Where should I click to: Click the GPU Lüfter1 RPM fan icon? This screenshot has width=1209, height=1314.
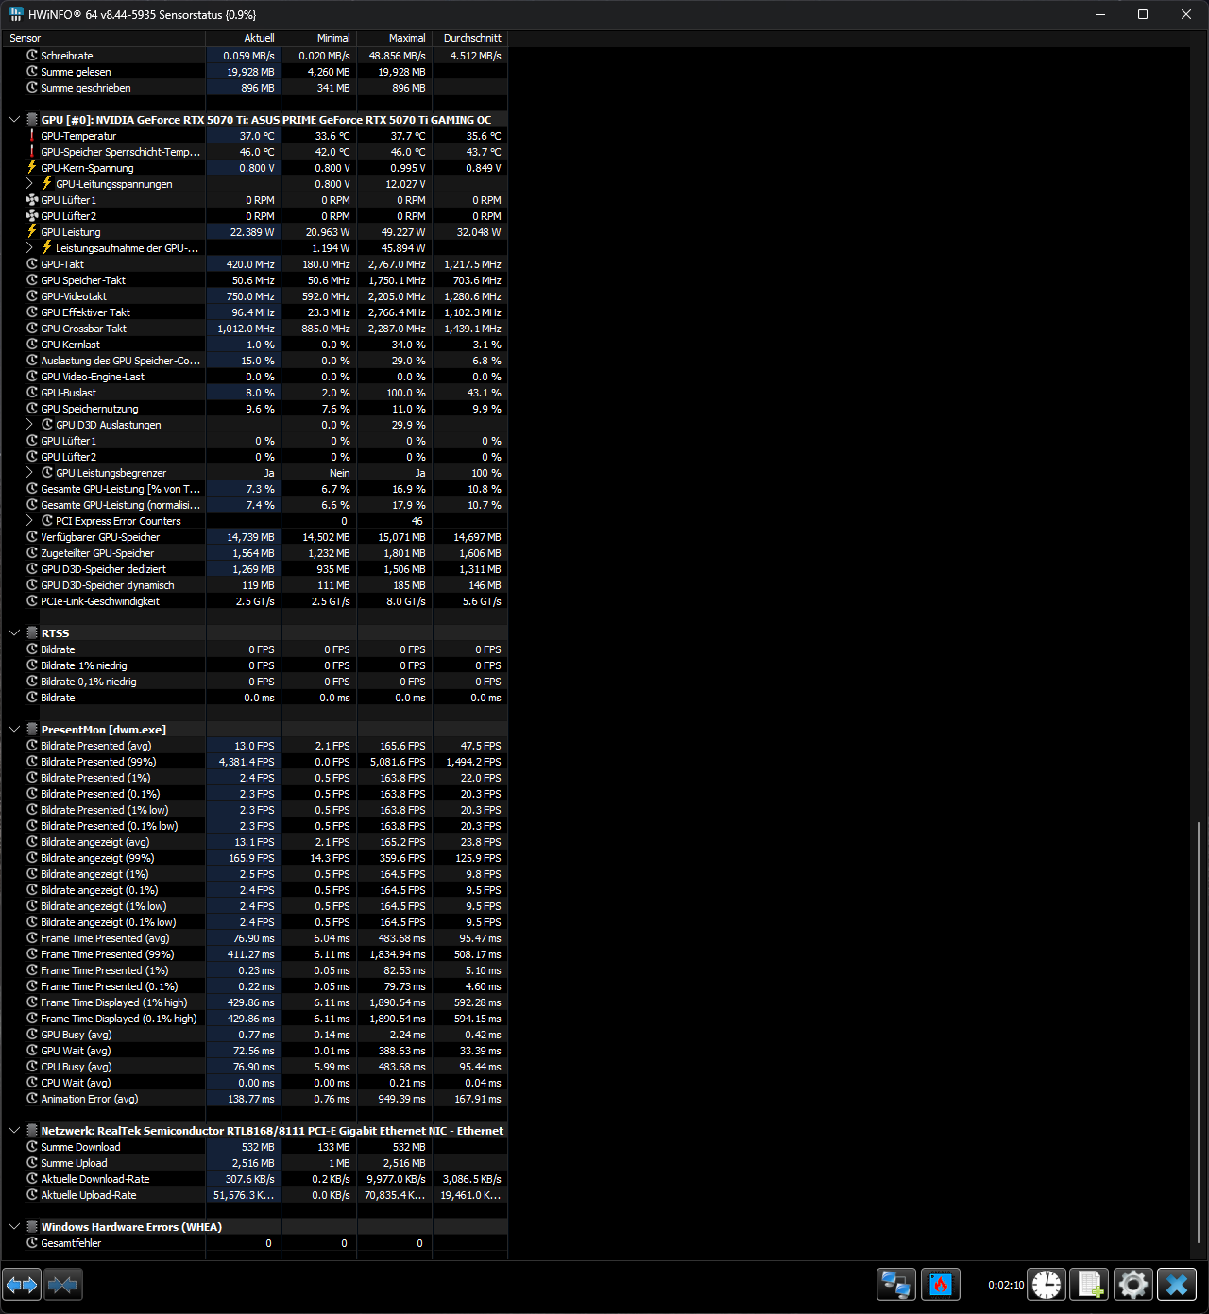(32, 200)
